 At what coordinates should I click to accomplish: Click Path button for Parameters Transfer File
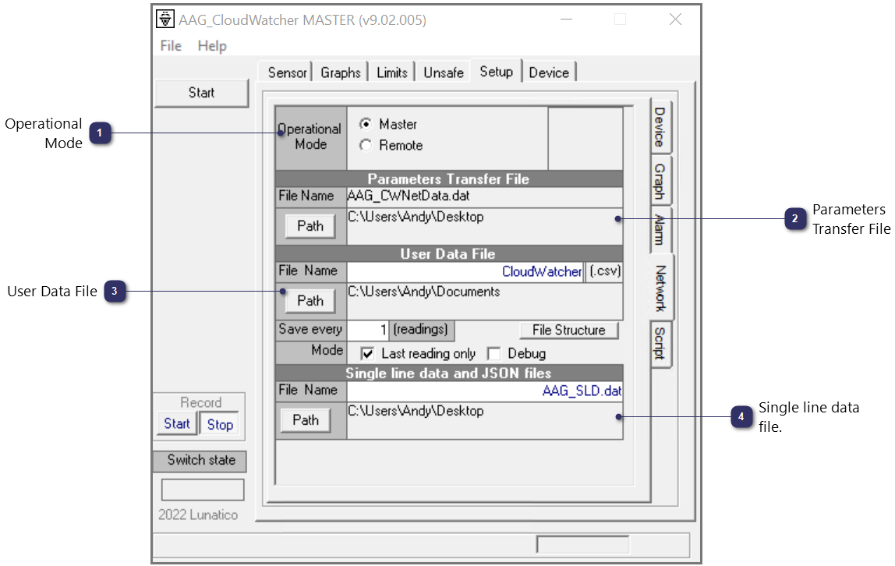point(310,226)
